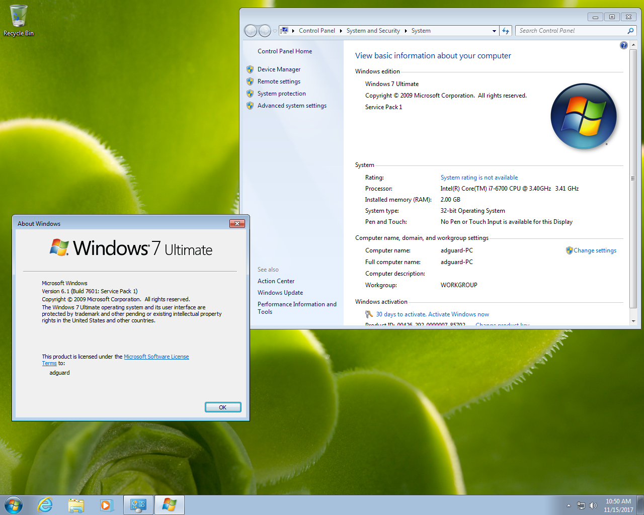
Task: Switch to About Windows taskbar button
Action: point(170,505)
